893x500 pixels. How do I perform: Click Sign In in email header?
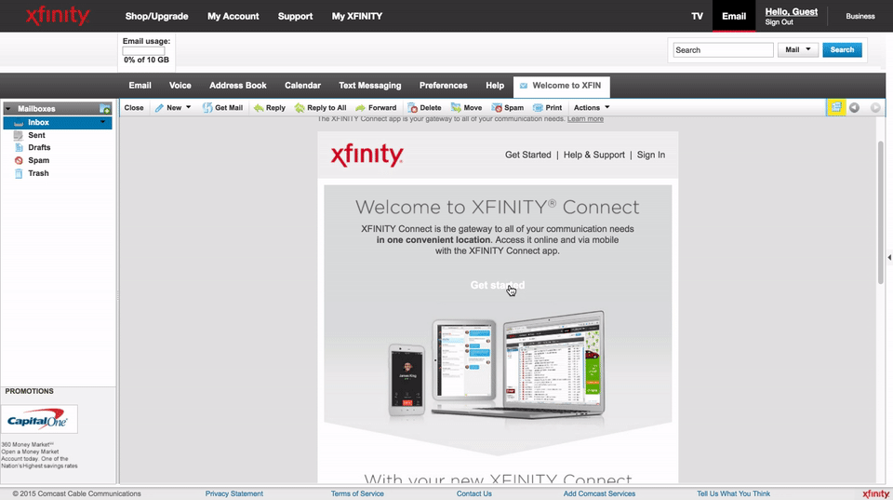pos(651,155)
